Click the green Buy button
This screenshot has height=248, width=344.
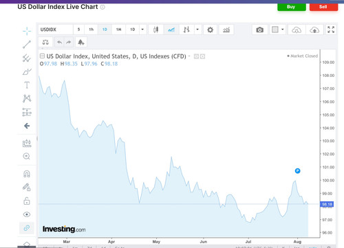click(292, 7)
